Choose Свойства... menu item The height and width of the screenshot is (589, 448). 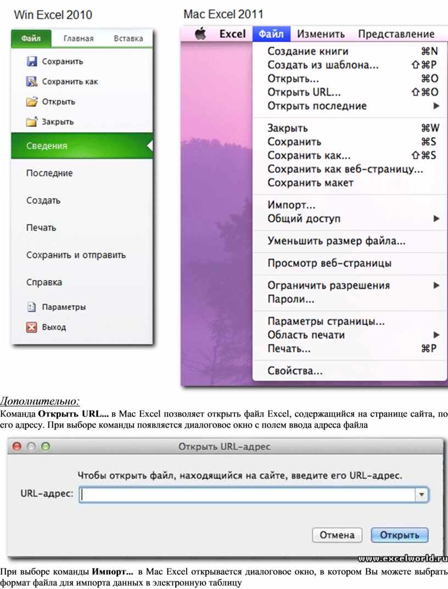coord(350,371)
